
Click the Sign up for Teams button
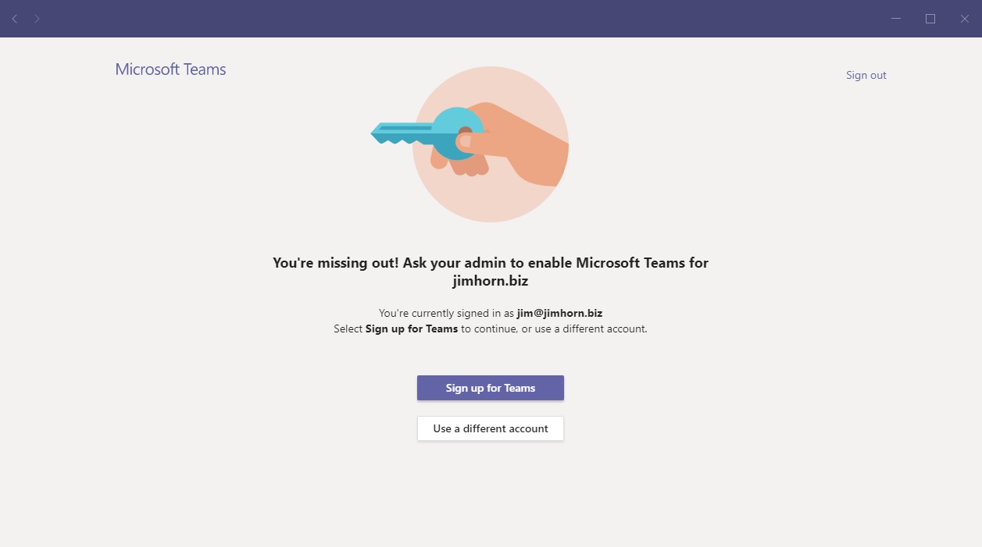491,388
